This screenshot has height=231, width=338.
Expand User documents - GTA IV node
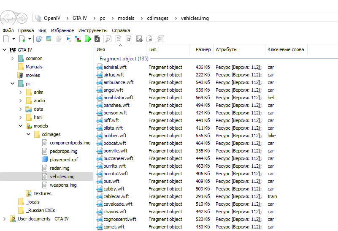click(x=4, y=219)
